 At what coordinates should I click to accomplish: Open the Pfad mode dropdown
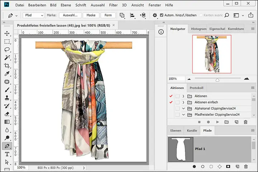click(33, 15)
